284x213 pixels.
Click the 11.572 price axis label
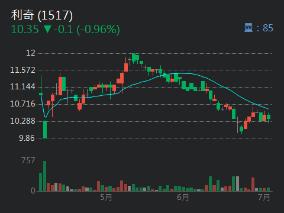(x=22, y=70)
